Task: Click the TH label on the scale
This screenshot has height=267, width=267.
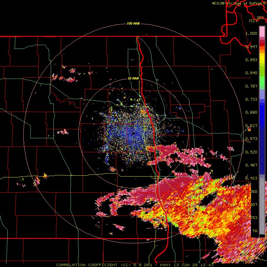Action: pyautogui.click(x=255, y=231)
